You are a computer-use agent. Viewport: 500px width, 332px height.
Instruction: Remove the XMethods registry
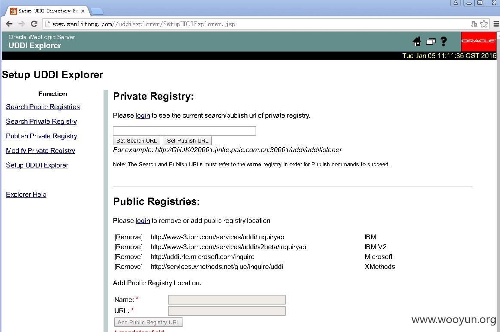[x=128, y=267]
